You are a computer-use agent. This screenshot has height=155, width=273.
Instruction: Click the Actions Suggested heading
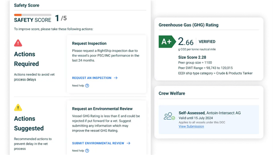[29, 124]
